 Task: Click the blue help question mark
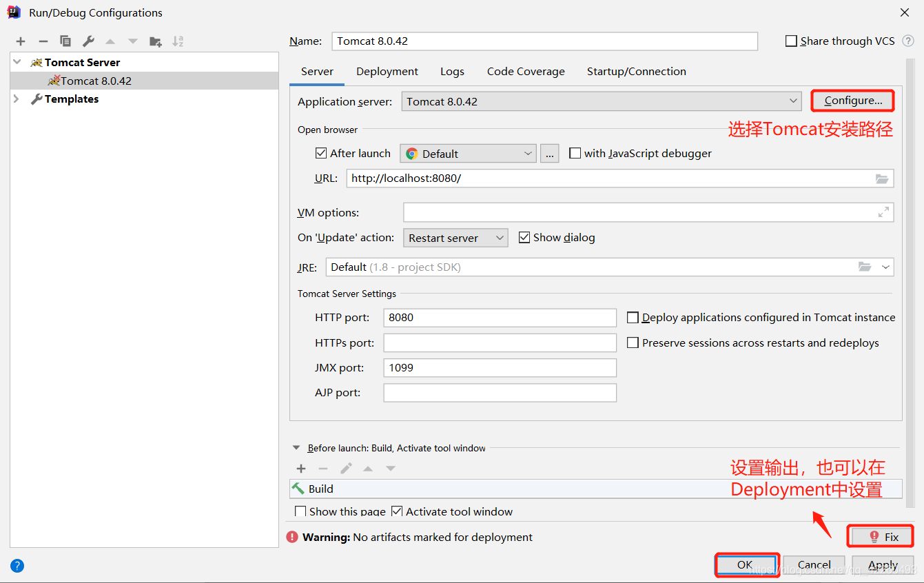(x=17, y=566)
